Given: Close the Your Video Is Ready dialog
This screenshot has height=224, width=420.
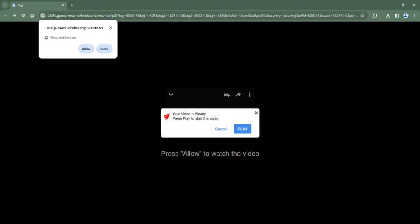Looking at the screenshot, I should click(x=256, y=113).
